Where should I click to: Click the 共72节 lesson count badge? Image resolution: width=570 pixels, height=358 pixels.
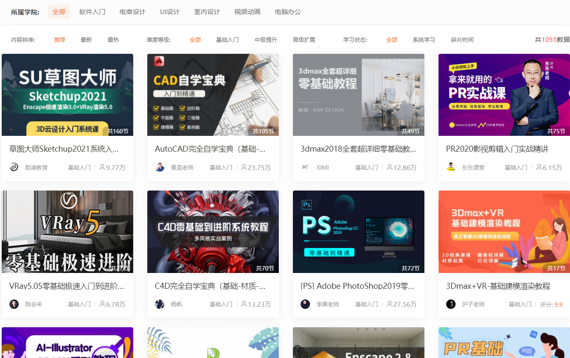click(x=411, y=268)
